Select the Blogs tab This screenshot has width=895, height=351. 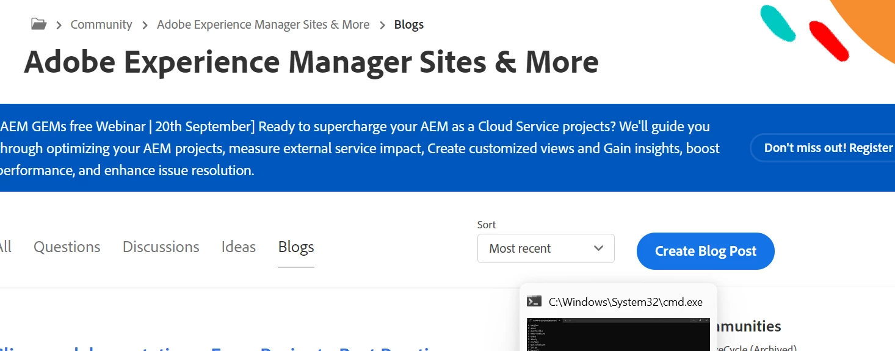tap(296, 247)
